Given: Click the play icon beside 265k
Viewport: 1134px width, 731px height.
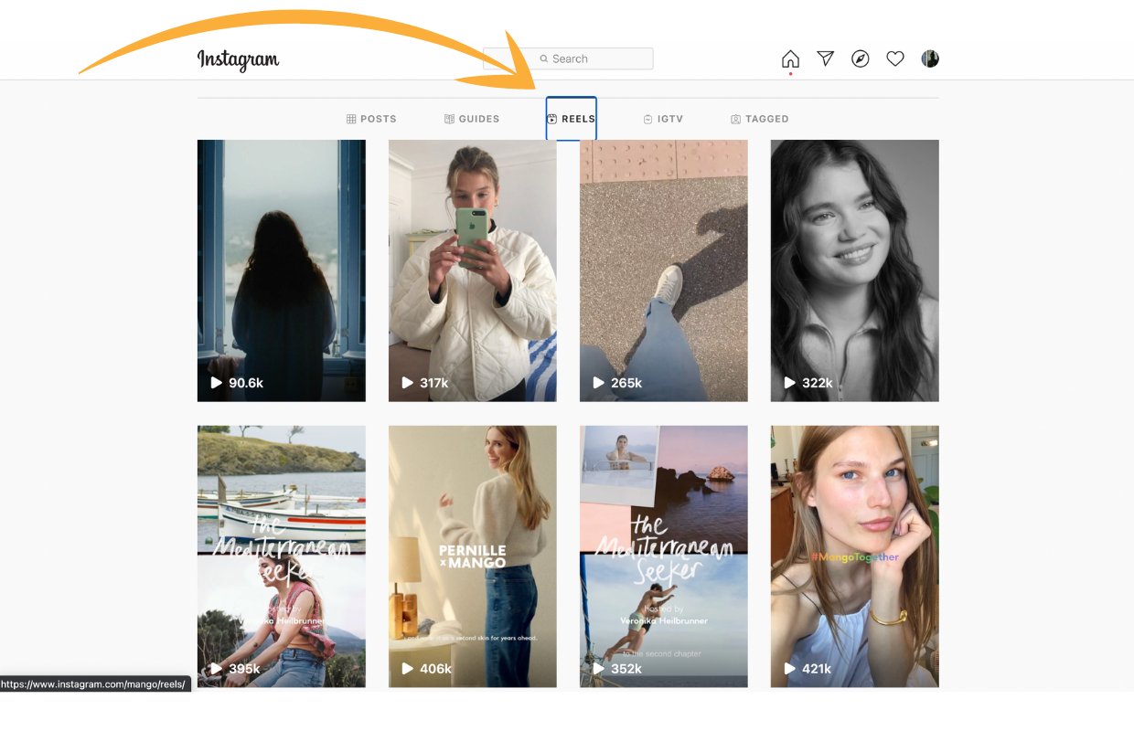Looking at the screenshot, I should [x=599, y=383].
